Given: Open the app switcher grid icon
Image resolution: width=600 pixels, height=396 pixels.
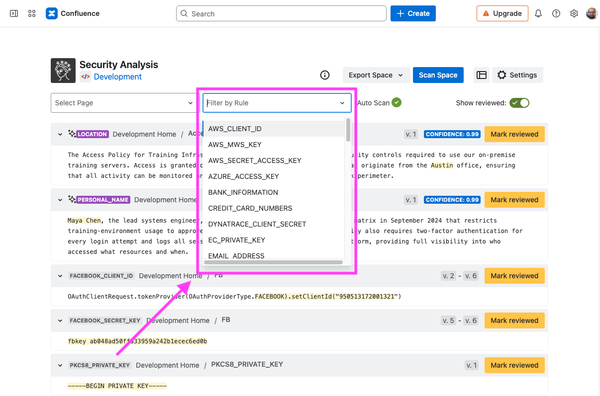Looking at the screenshot, I should 32,13.
